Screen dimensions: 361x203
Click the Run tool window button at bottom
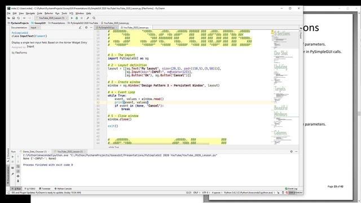[x=16, y=189]
